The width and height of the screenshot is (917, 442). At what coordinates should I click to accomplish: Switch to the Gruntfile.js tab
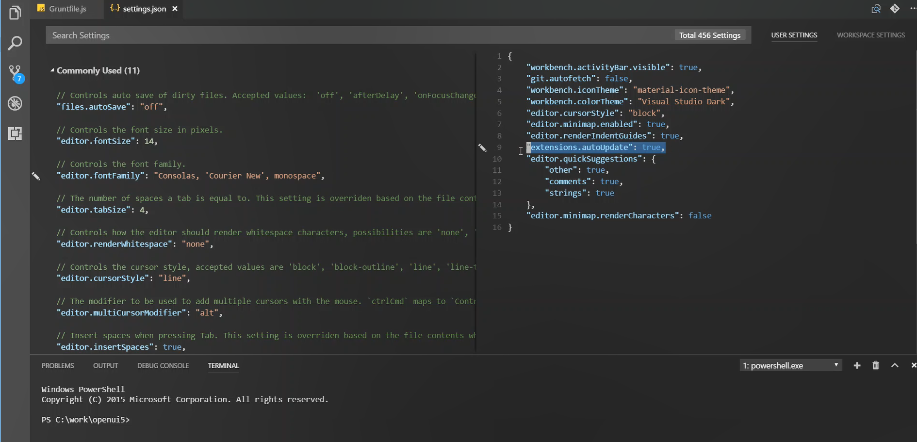66,9
